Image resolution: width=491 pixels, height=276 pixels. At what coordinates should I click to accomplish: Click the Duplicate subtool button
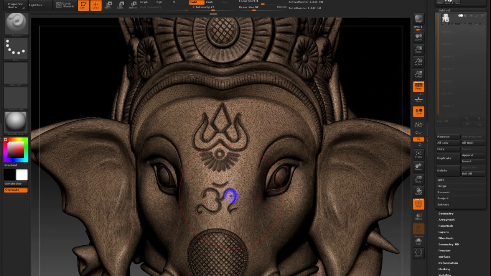click(x=448, y=158)
